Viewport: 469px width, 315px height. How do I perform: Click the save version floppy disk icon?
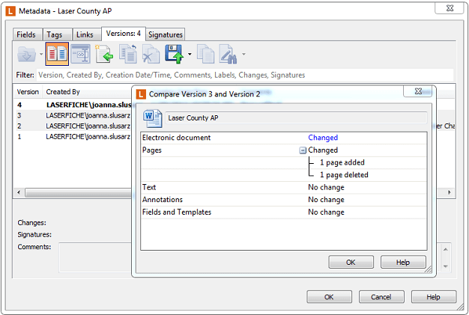(x=175, y=54)
